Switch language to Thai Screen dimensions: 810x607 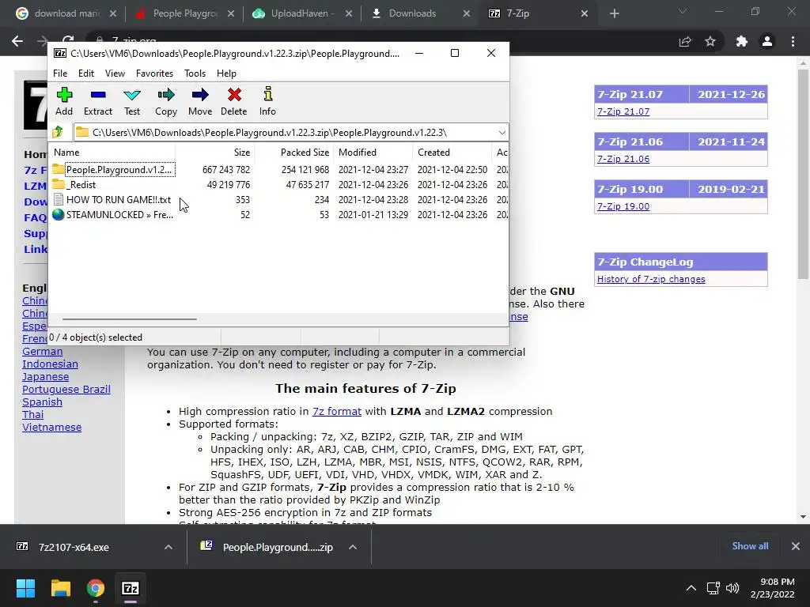(33, 414)
